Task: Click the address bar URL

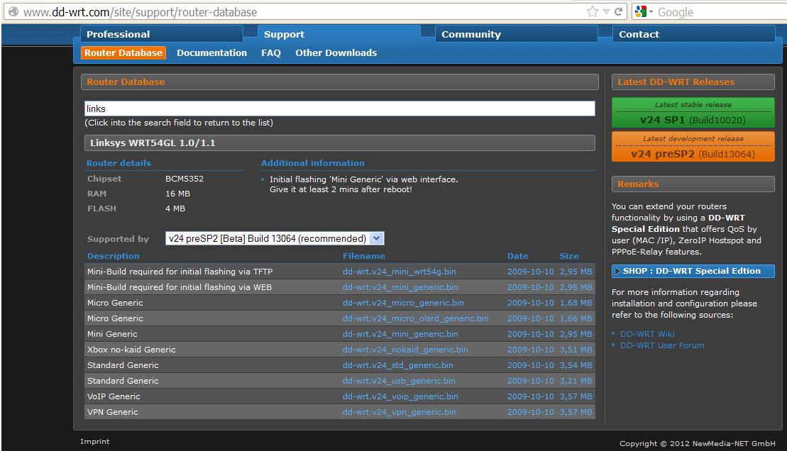Action: click(140, 12)
